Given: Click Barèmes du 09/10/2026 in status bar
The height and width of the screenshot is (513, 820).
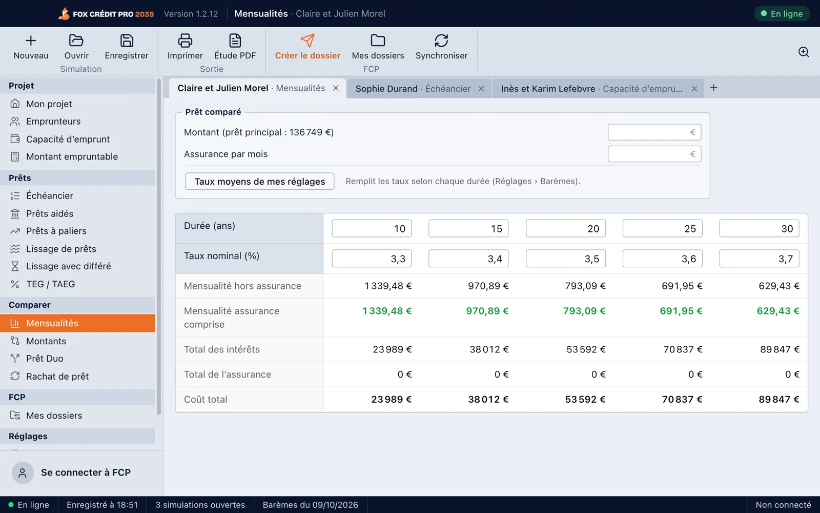Looking at the screenshot, I should tap(310, 505).
